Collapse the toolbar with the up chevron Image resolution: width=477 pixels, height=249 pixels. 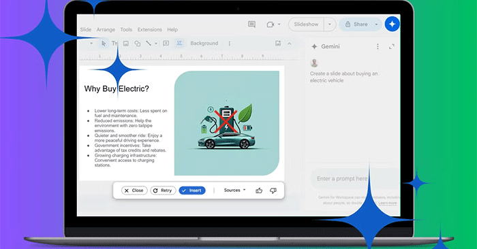[289, 44]
